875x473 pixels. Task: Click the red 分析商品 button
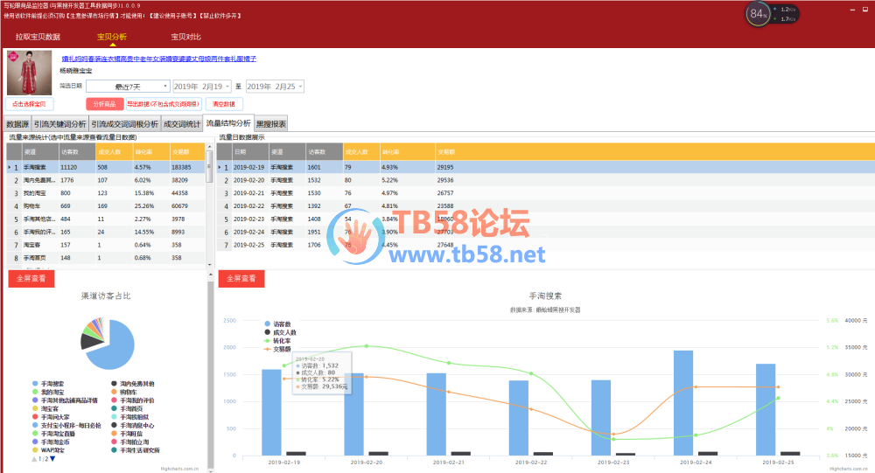pyautogui.click(x=104, y=104)
